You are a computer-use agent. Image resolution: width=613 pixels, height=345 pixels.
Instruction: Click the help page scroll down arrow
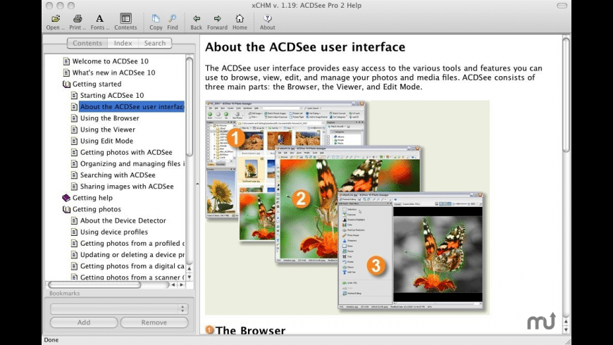[x=566, y=330]
